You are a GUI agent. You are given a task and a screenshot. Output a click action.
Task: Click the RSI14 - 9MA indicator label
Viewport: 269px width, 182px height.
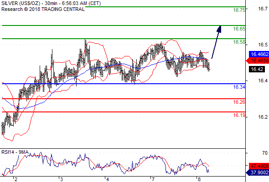pyautogui.click(x=15, y=152)
